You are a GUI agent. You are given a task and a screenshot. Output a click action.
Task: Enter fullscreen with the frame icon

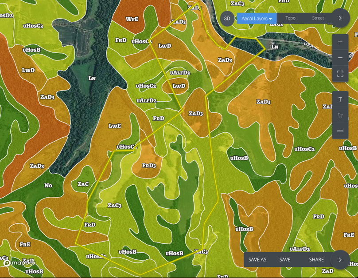[x=340, y=74]
